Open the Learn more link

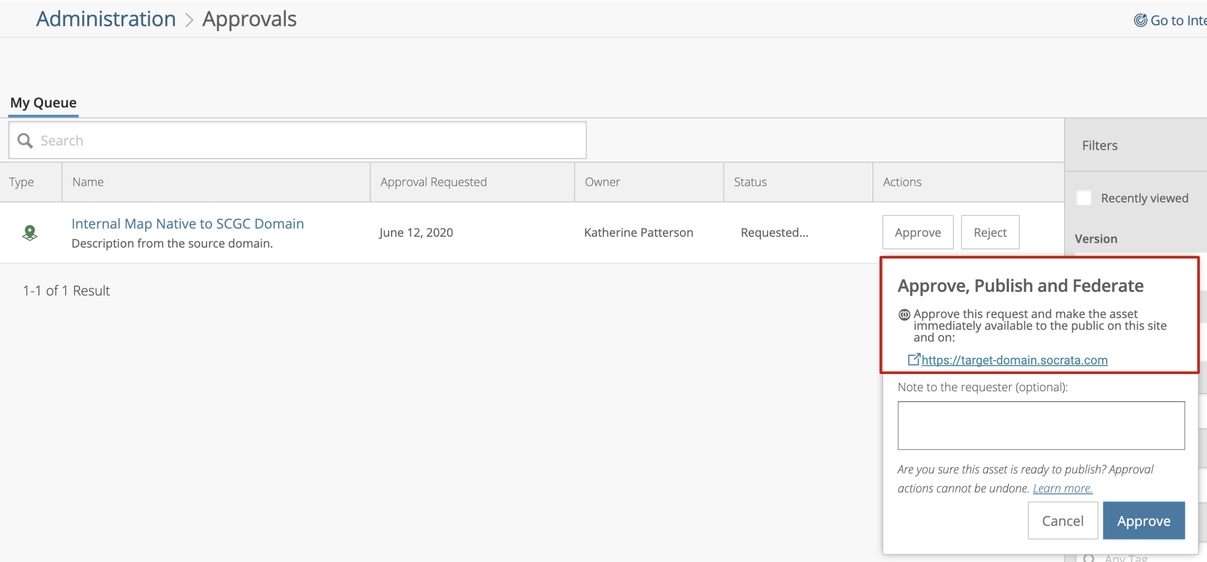coord(1062,488)
